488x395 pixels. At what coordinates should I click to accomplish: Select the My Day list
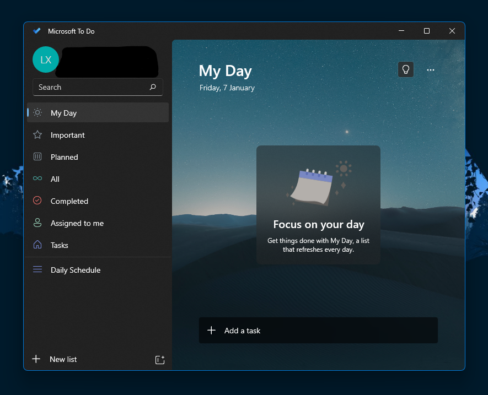click(98, 112)
